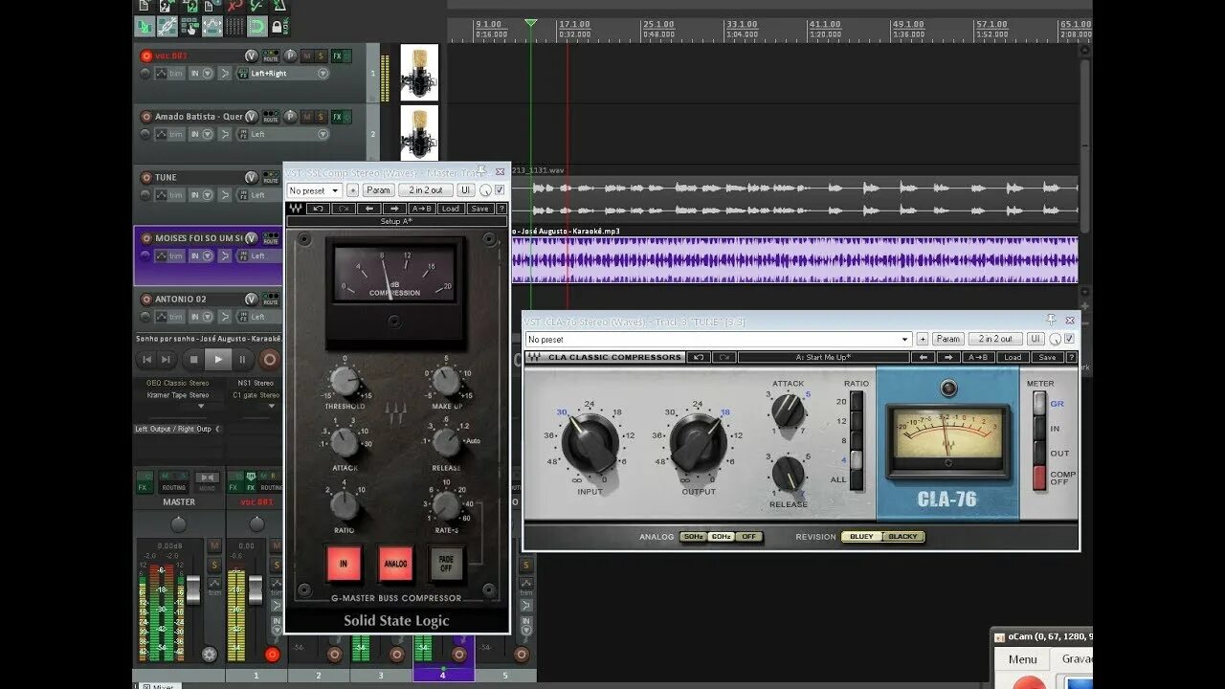Click UI button in CLA-76 window
The image size is (1225, 689).
pos(1036,339)
